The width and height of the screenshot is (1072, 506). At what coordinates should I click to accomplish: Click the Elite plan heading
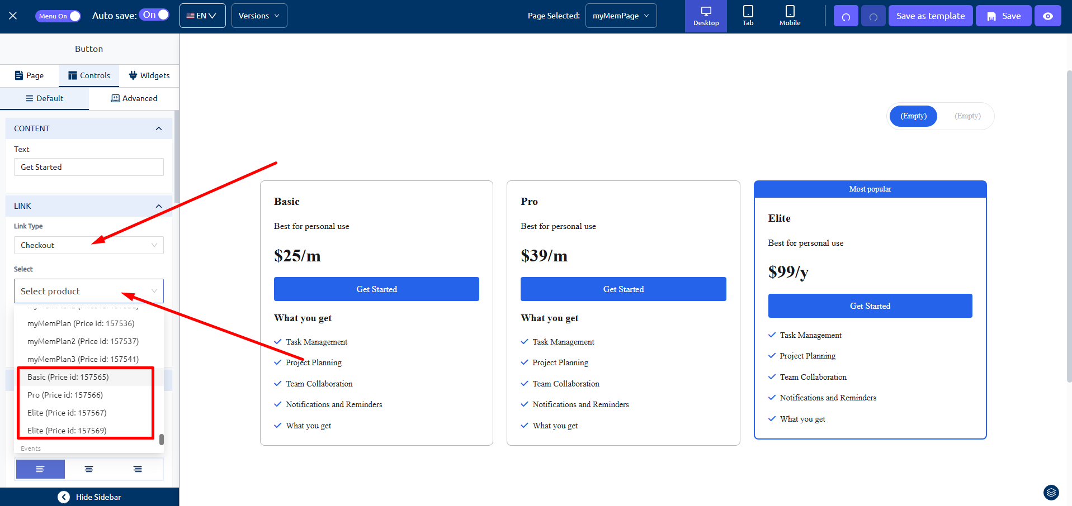(780, 218)
